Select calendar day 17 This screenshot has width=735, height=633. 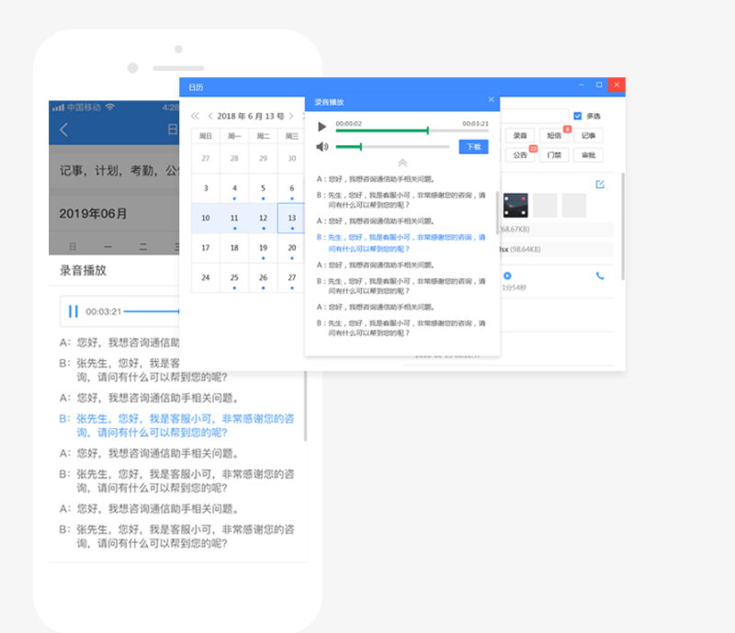pos(205,248)
